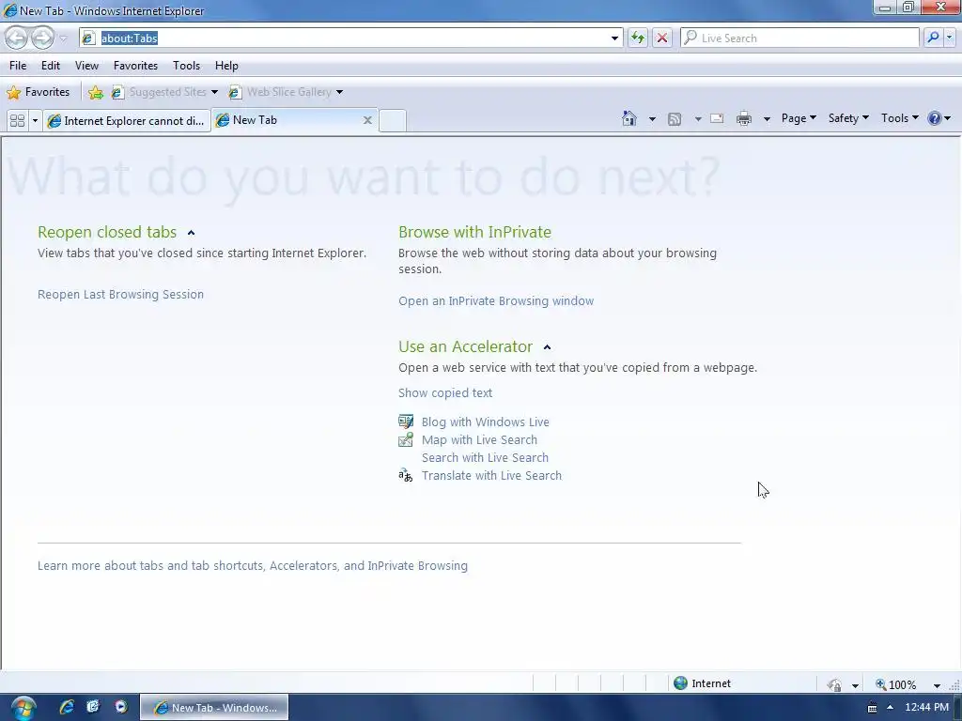Image resolution: width=962 pixels, height=721 pixels.
Task: Open the View menu
Action: pyautogui.click(x=86, y=66)
